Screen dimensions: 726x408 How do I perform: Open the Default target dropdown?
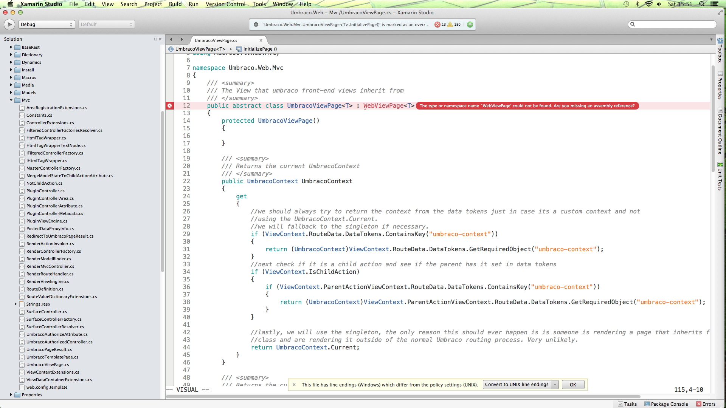[107, 25]
